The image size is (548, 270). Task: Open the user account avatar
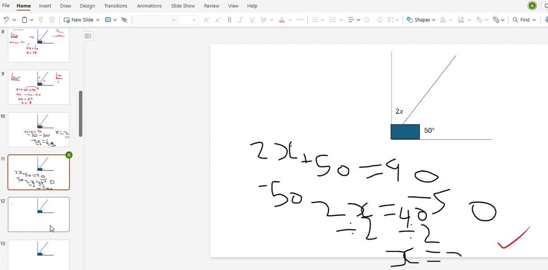coord(532,6)
